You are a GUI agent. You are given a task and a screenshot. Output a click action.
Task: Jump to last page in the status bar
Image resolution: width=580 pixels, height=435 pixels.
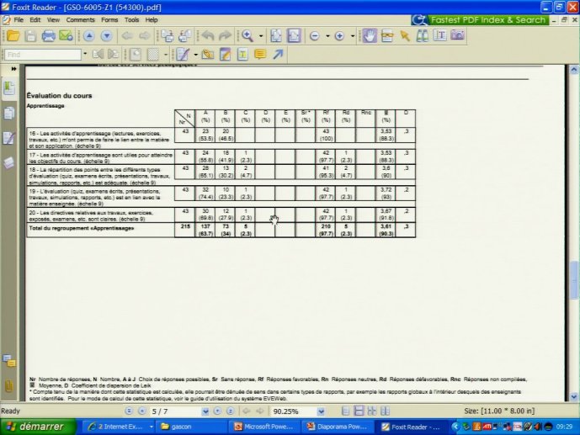(230, 411)
